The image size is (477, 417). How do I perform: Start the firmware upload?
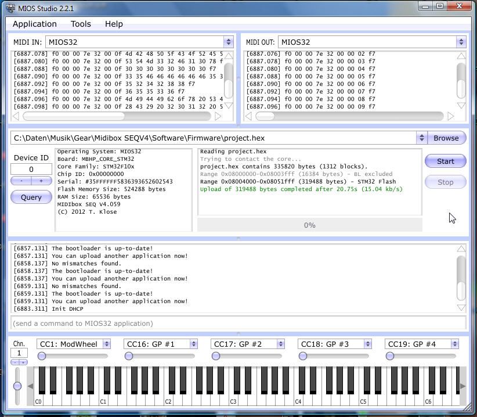445,161
